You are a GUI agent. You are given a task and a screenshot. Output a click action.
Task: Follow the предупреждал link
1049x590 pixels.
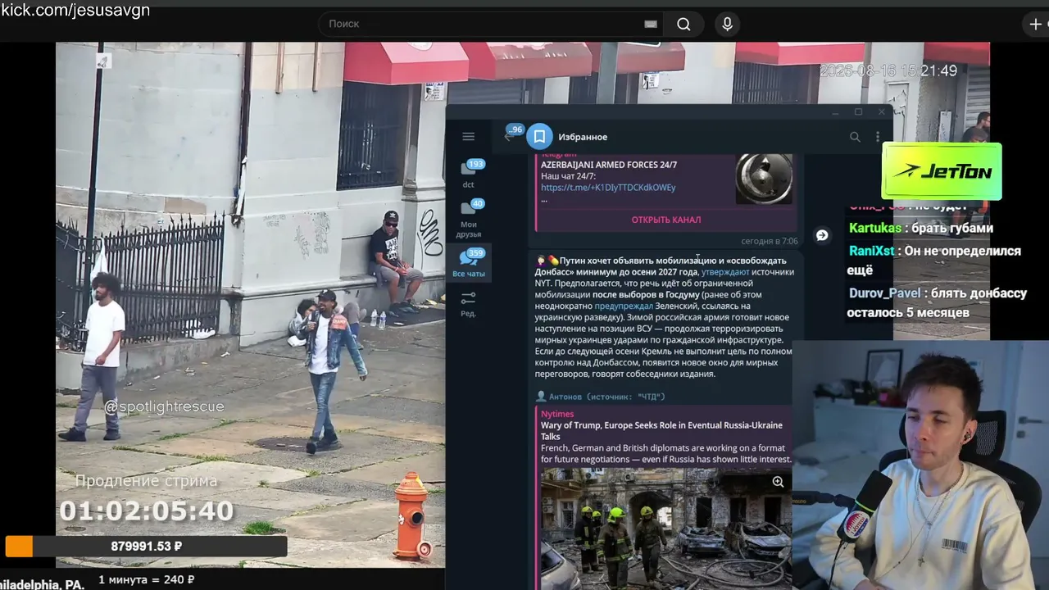coord(623,306)
